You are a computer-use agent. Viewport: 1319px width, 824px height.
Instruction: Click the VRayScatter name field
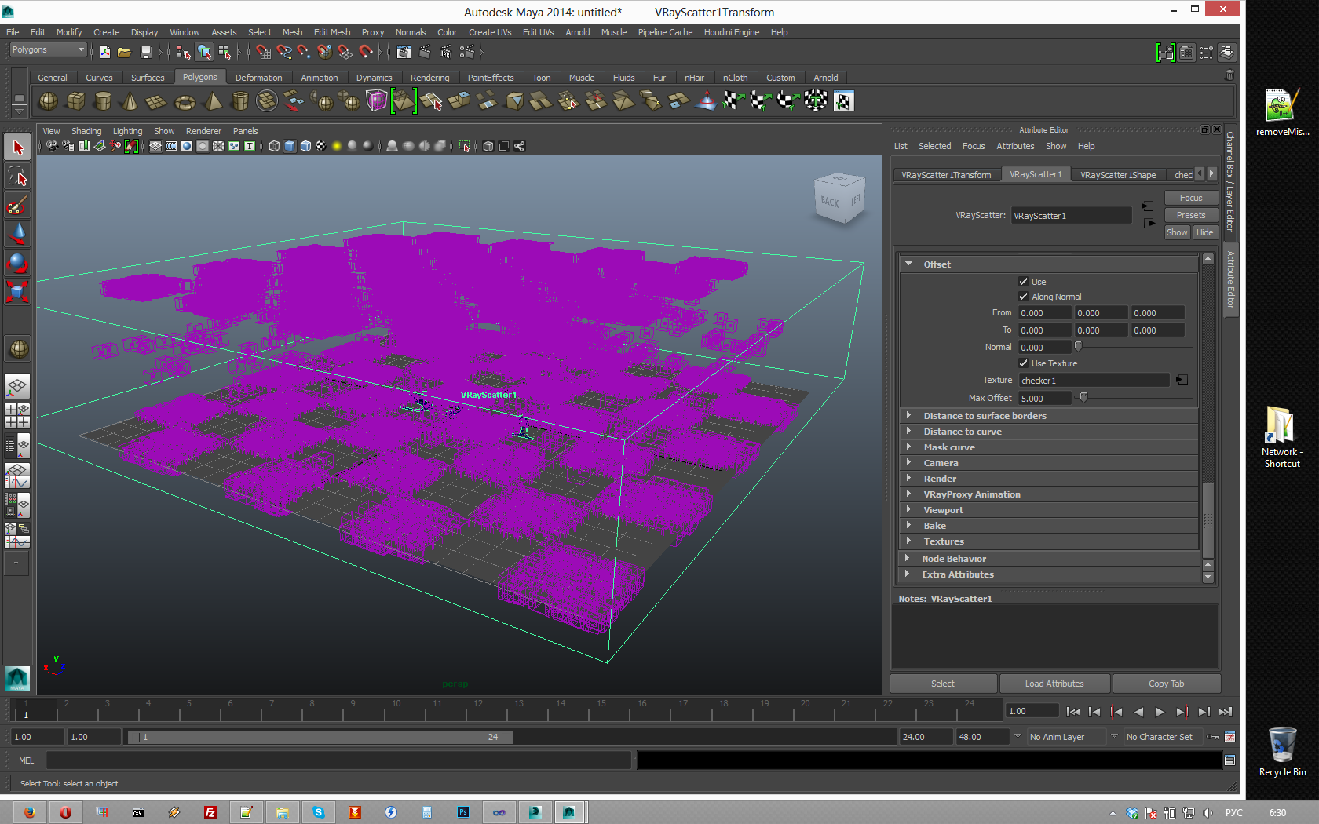click(x=1071, y=216)
